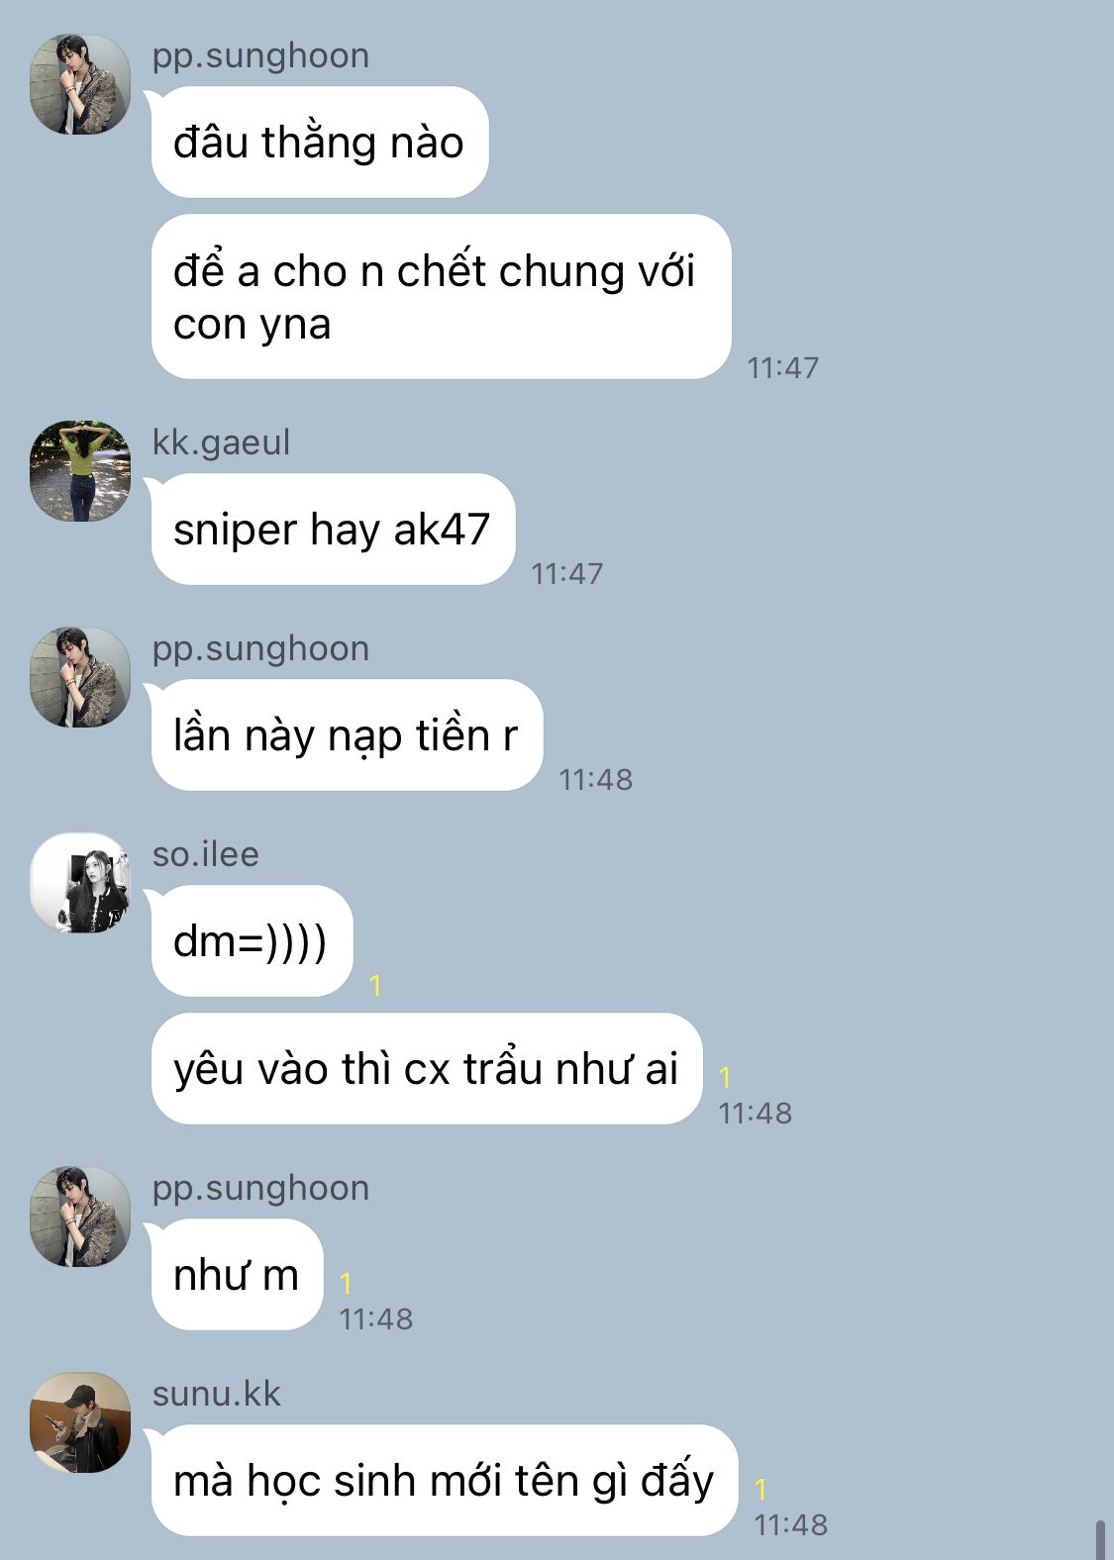The height and width of the screenshot is (1560, 1114).
Task: Tap kk.gaeul's profile picture
Action: [x=80, y=471]
